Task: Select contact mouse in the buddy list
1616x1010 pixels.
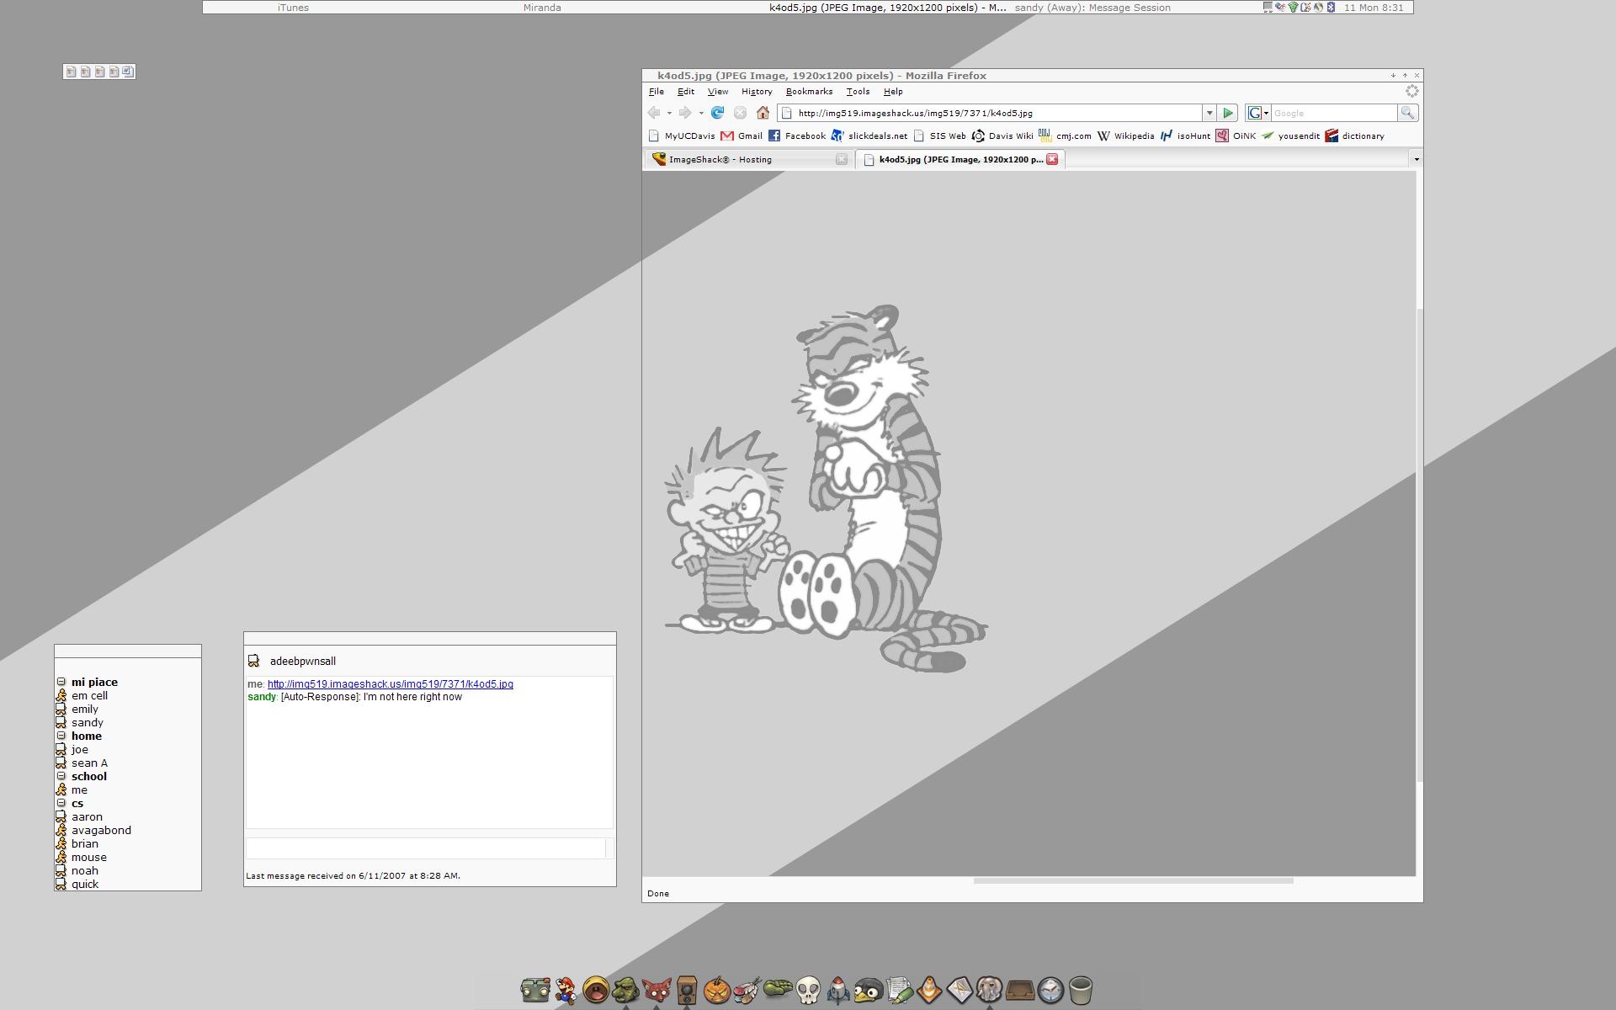Action: [x=89, y=857]
